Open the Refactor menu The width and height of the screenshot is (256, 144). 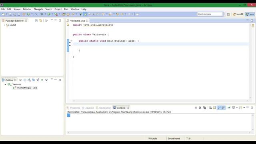click(27, 9)
